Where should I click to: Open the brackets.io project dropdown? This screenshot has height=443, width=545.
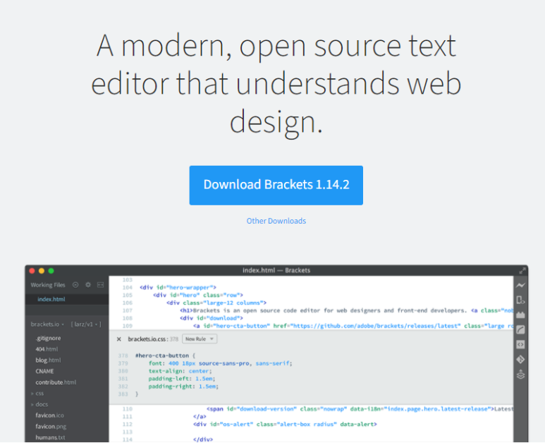click(x=47, y=324)
